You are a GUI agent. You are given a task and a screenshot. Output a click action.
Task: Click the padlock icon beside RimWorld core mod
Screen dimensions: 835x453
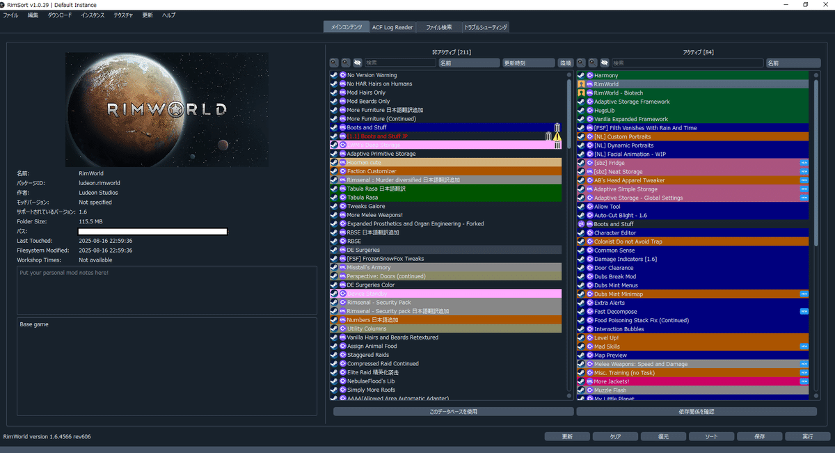(581, 84)
